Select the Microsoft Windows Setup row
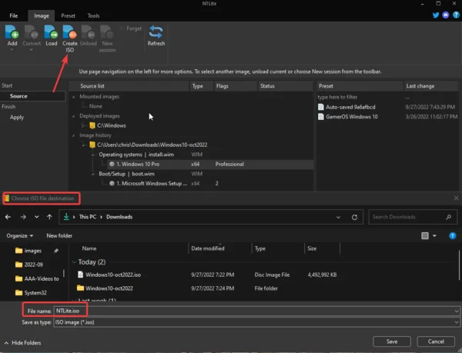Image resolution: width=462 pixels, height=353 pixels. [148, 184]
